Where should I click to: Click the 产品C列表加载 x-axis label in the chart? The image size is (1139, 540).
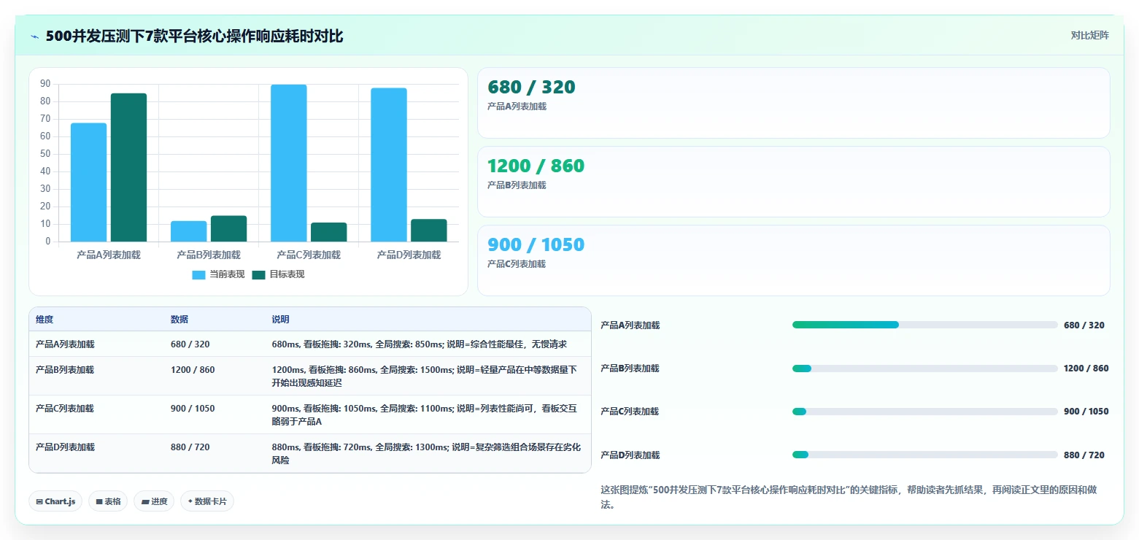click(x=309, y=255)
